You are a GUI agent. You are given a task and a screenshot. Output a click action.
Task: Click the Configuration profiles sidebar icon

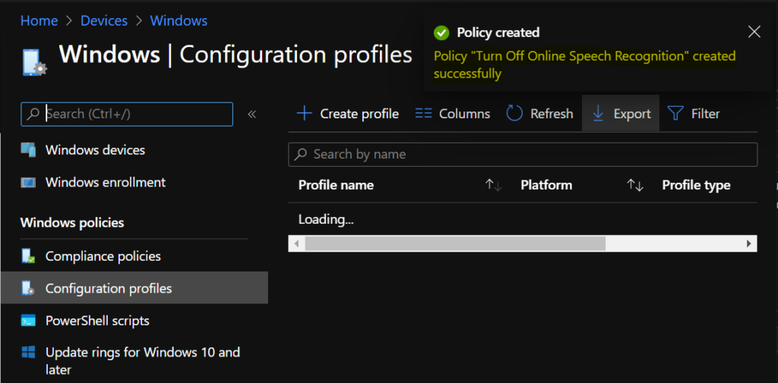click(x=28, y=288)
